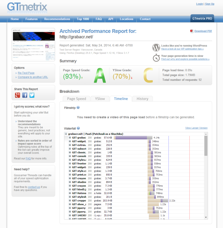The width and height of the screenshot is (223, 228).
Task: Click the waterfall scrollbar thumb
Action: [x=206, y=146]
